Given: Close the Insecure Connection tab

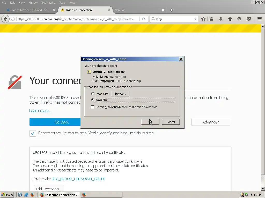Looking at the screenshot, I should (109, 10).
